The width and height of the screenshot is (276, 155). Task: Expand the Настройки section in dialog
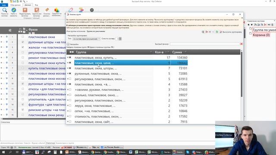[x=68, y=44]
